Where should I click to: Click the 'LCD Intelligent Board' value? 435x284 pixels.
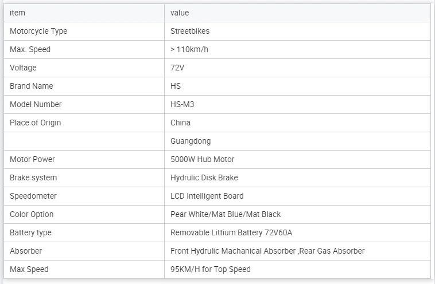click(207, 196)
